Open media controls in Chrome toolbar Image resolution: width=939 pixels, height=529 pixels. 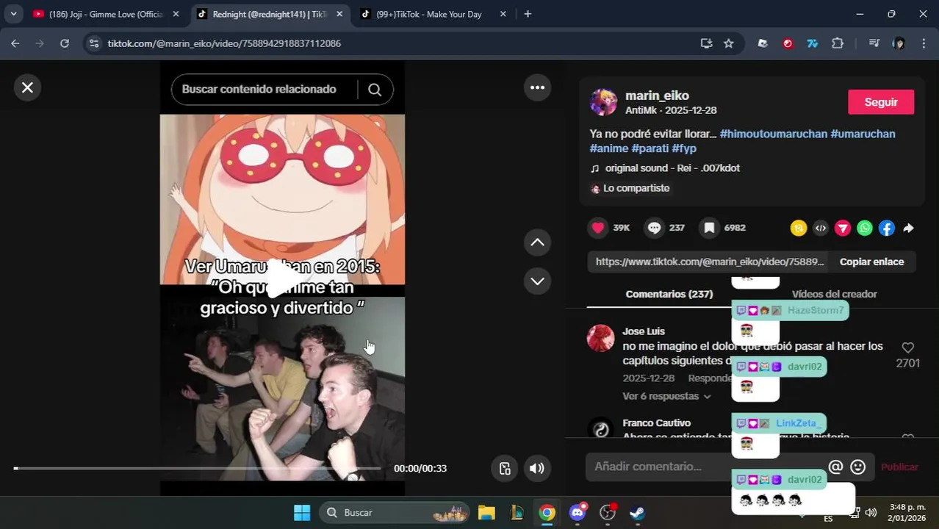tap(874, 43)
